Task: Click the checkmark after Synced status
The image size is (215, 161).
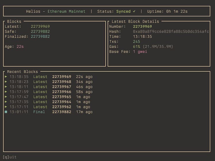Action: pos(134,11)
